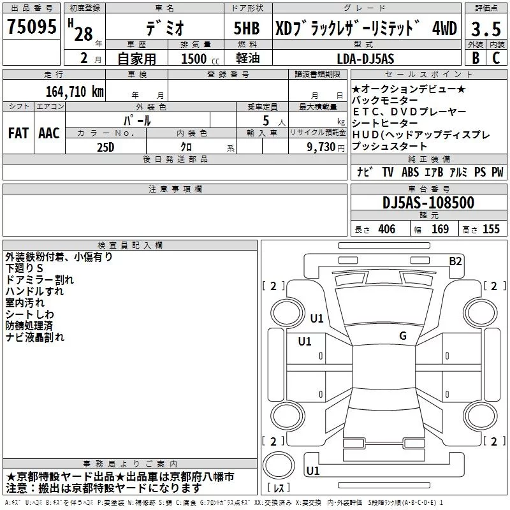Click the width value 169
The width and height of the screenshot is (510, 510).
click(440, 229)
